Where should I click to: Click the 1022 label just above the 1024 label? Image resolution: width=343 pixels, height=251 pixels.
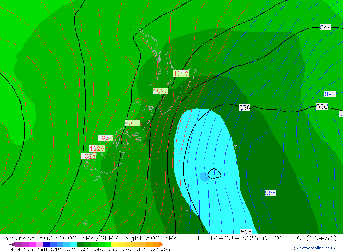pyautogui.click(x=132, y=123)
